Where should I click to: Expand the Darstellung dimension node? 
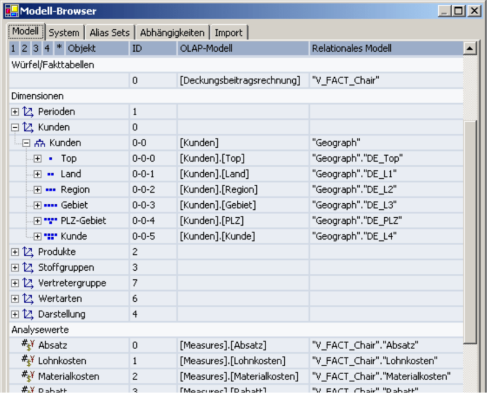[x=15, y=314]
